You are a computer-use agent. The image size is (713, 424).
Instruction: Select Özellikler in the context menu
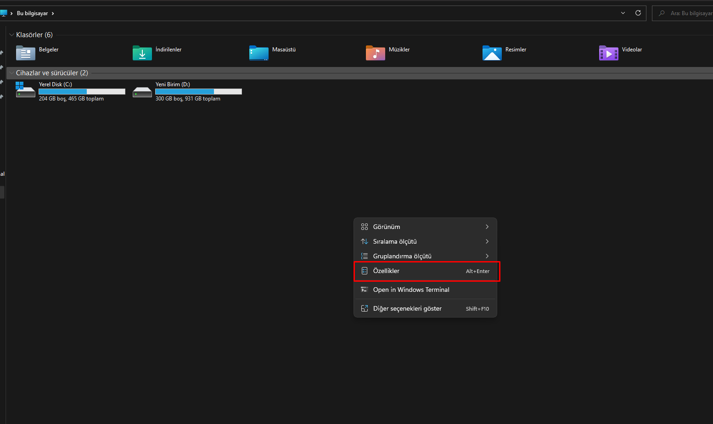[425, 271]
